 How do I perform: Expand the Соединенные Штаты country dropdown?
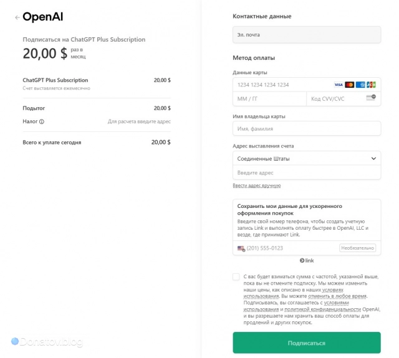coord(307,158)
